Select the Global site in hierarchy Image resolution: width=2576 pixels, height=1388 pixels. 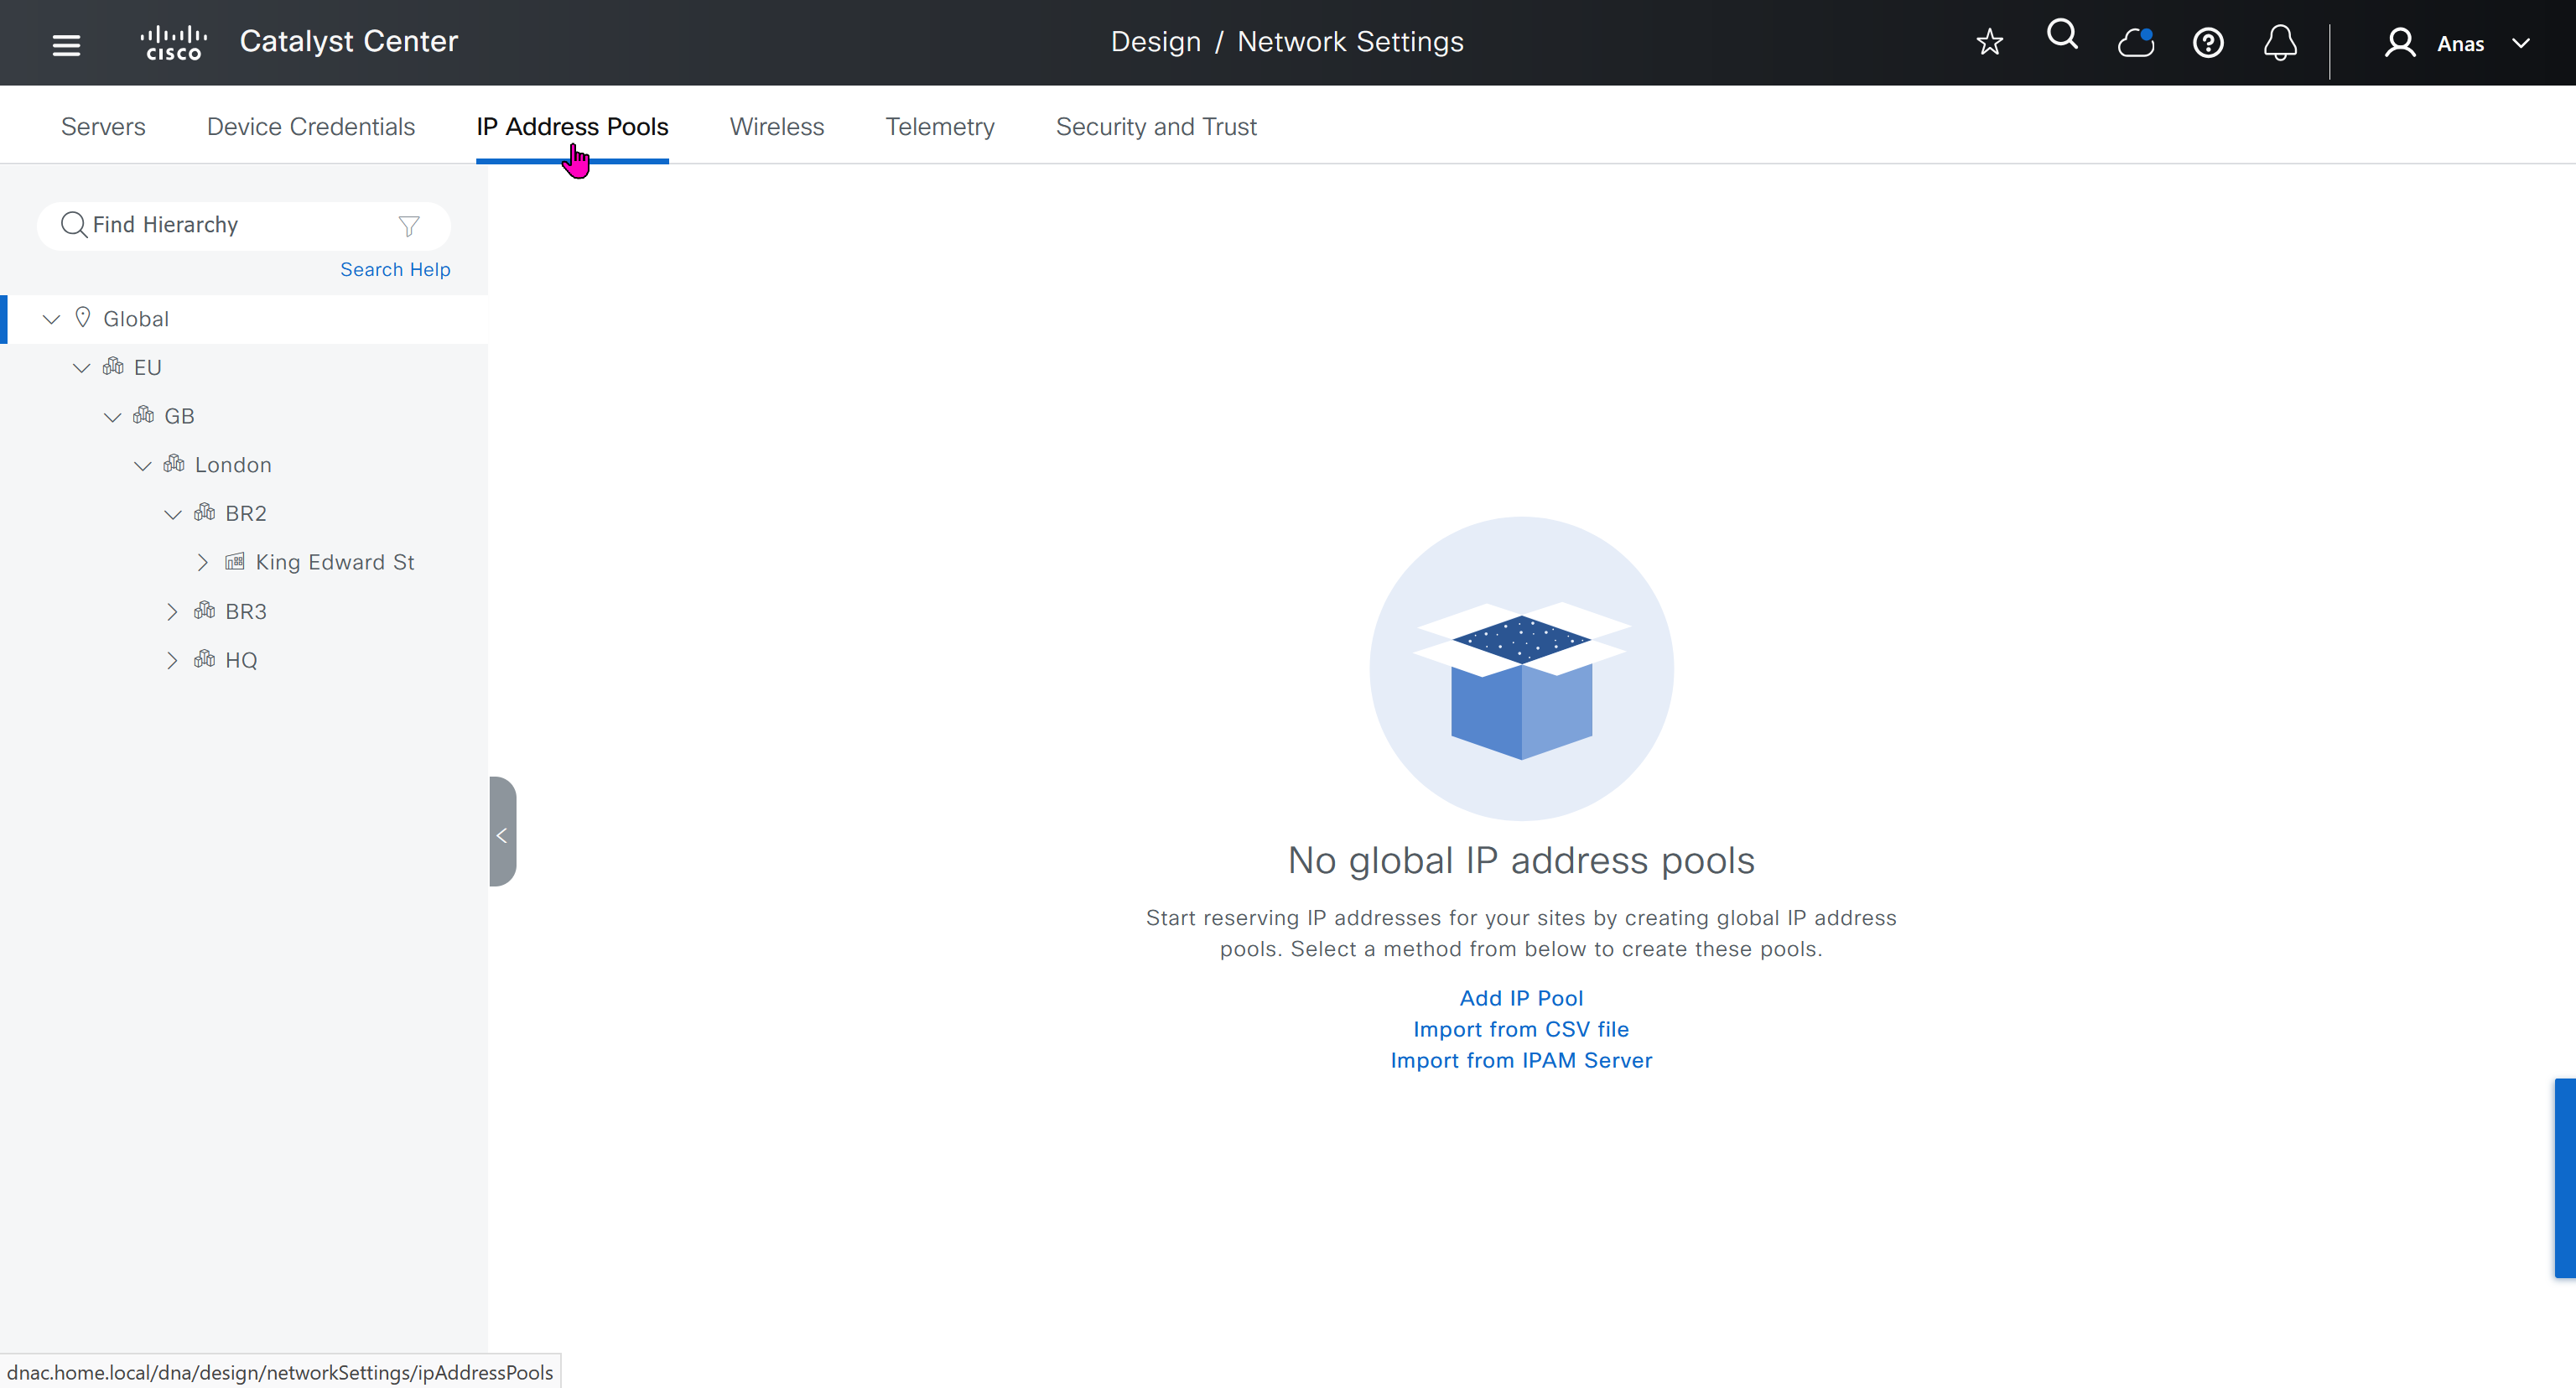pyautogui.click(x=136, y=319)
